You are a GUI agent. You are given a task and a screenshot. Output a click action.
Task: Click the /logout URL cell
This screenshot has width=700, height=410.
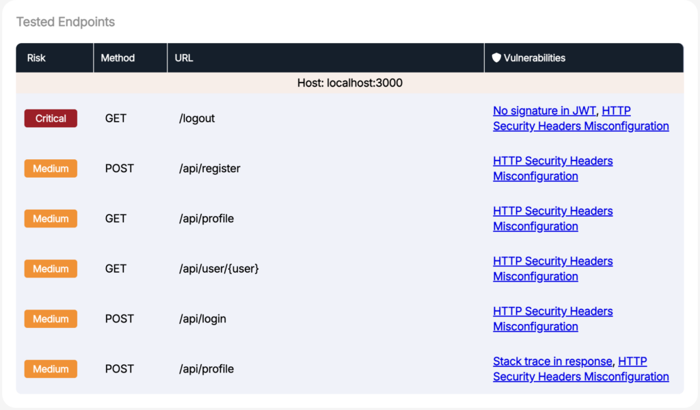pyautogui.click(x=197, y=118)
